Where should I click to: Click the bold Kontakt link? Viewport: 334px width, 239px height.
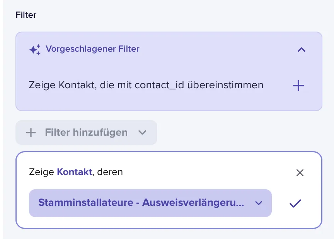pos(74,172)
